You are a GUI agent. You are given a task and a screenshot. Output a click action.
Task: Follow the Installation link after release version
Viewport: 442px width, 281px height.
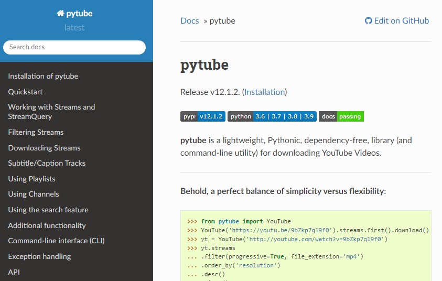point(265,92)
